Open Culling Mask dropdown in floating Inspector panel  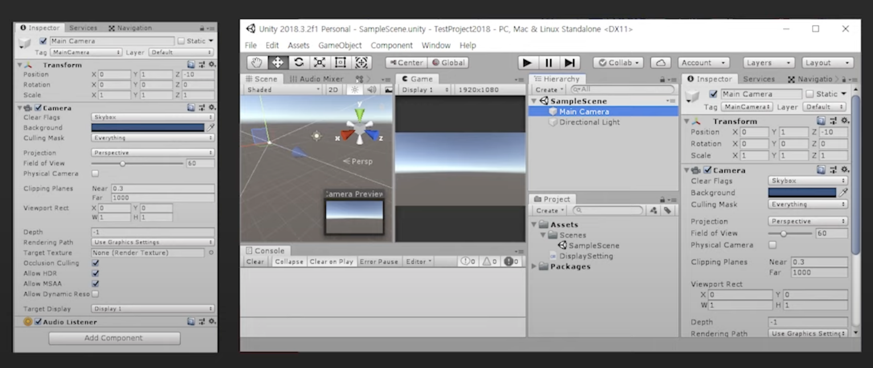[x=153, y=138]
